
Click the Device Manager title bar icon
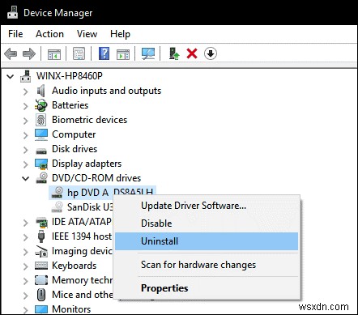click(12, 12)
